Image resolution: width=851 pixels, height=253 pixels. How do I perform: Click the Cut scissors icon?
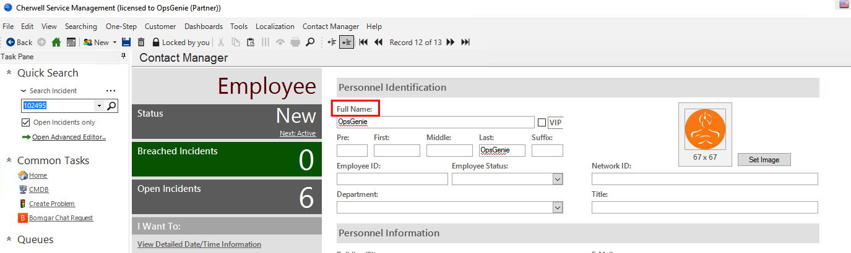point(222,42)
